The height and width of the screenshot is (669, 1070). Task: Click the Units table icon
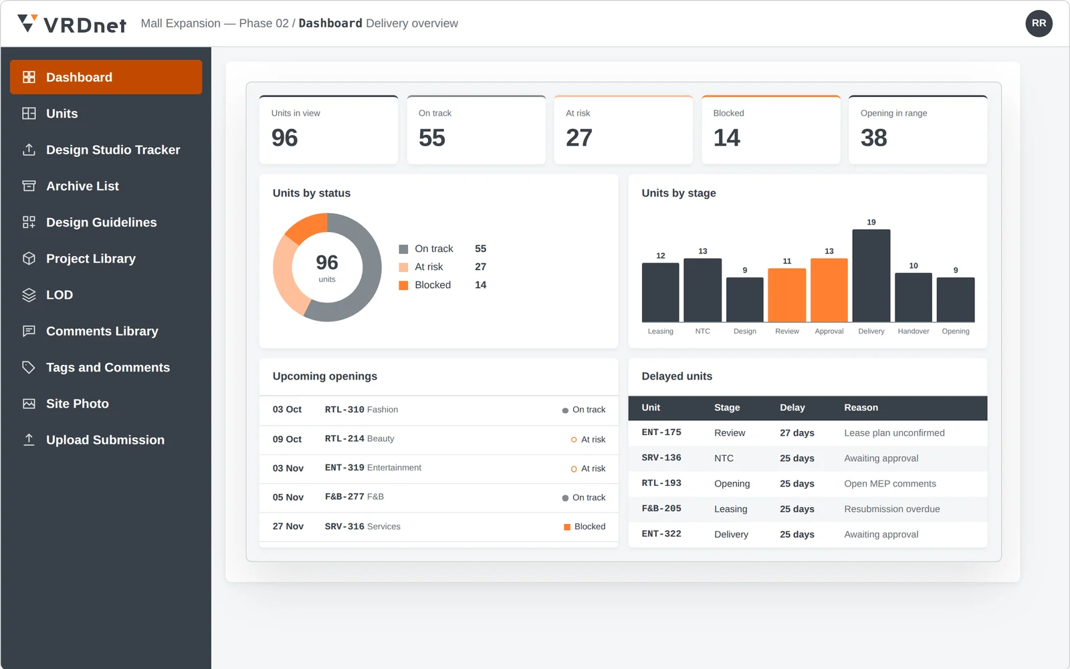[29, 114]
